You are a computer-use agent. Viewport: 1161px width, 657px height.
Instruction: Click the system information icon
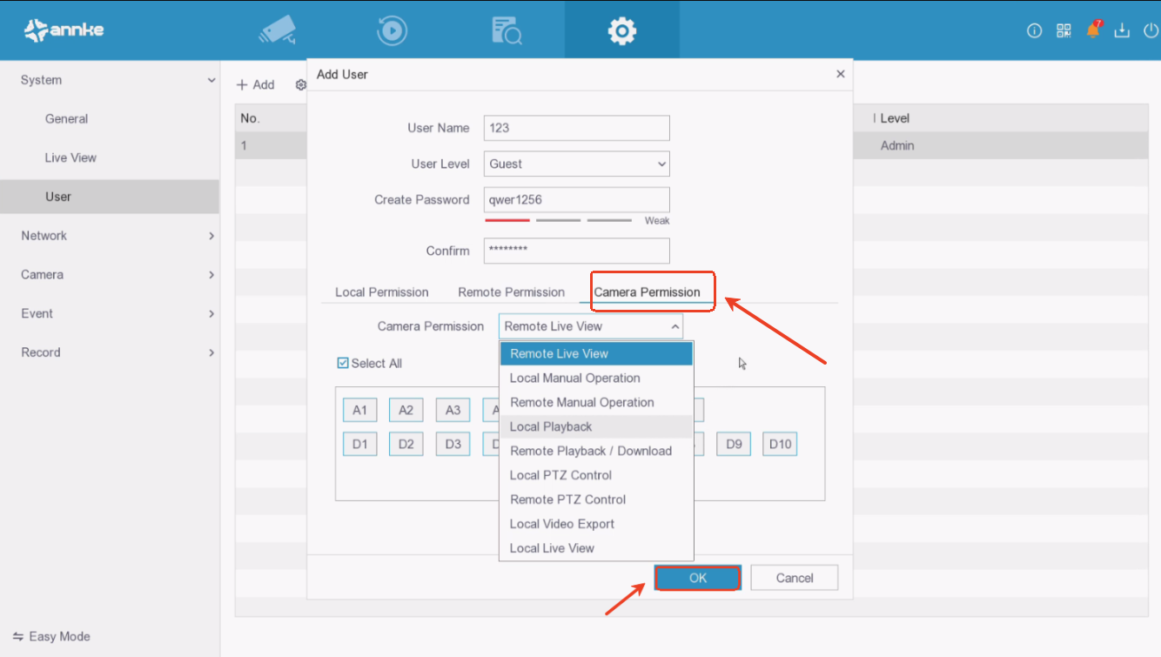[1034, 31]
